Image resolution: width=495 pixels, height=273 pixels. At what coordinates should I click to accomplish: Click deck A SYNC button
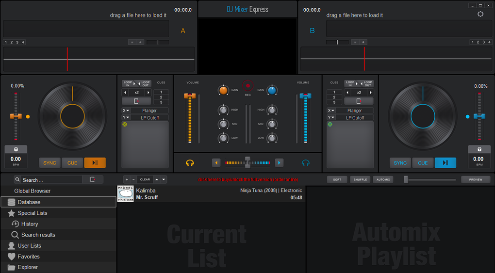click(50, 163)
